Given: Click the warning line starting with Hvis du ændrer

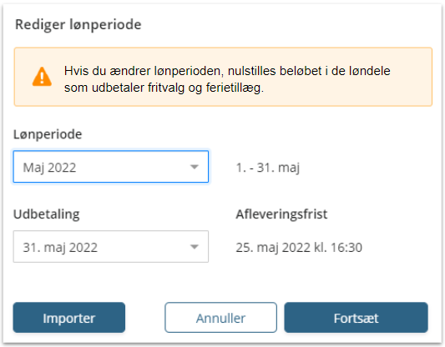Looking at the screenshot, I should (x=227, y=71).
